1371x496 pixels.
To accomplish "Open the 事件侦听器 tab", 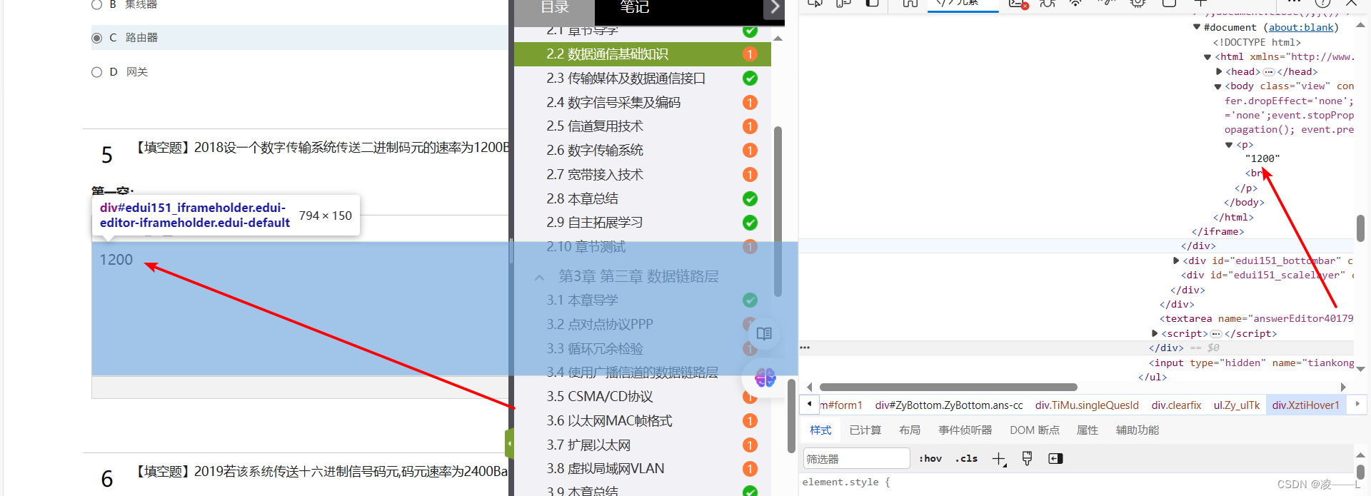I will click(x=965, y=430).
